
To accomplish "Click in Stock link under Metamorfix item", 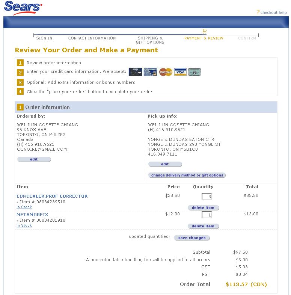I will point(24,225).
